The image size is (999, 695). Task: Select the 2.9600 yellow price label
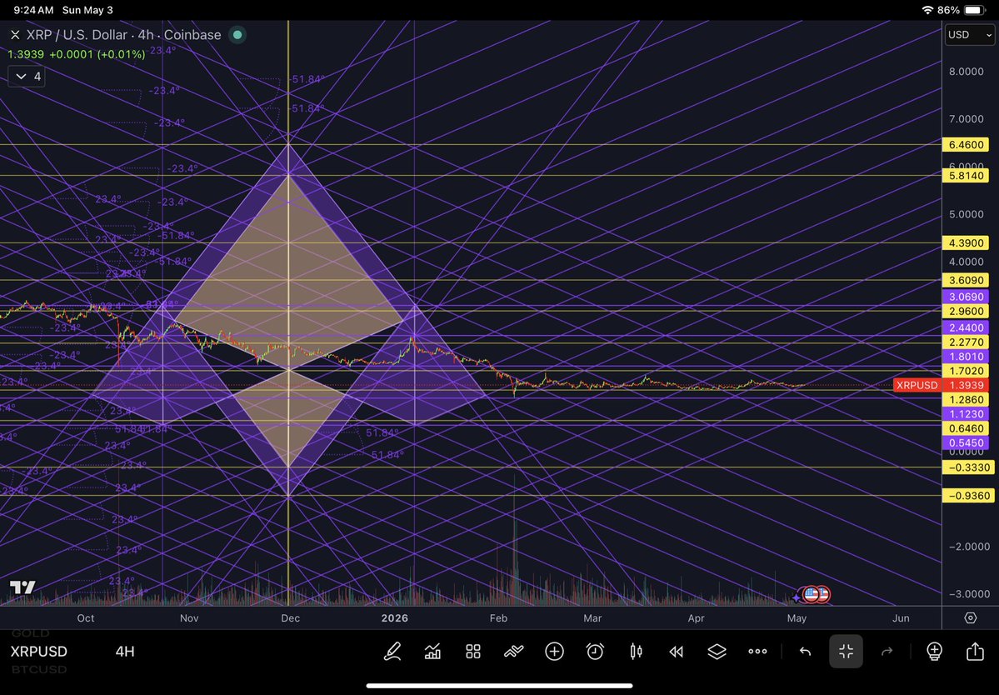click(966, 312)
